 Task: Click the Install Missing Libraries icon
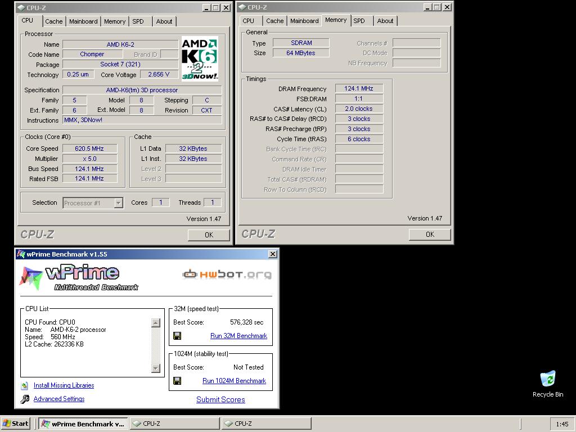click(25, 386)
